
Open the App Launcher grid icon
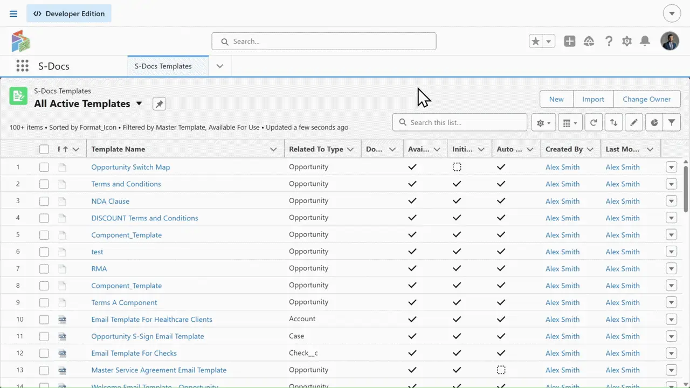coord(22,66)
